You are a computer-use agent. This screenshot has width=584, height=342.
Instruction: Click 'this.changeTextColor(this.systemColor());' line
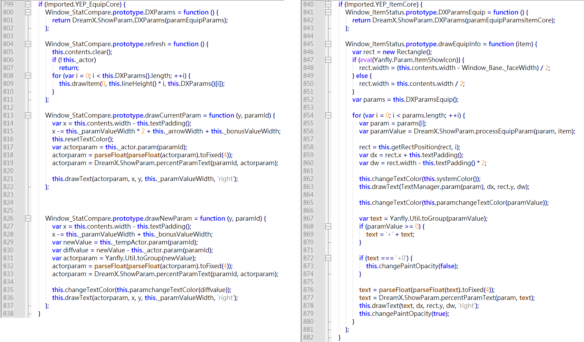(420, 179)
